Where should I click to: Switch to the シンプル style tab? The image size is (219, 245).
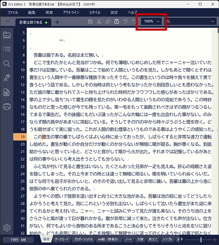(x=167, y=239)
